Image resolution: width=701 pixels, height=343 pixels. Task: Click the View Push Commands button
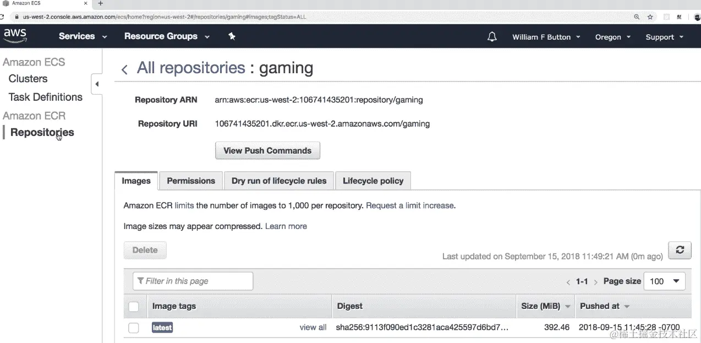point(267,150)
